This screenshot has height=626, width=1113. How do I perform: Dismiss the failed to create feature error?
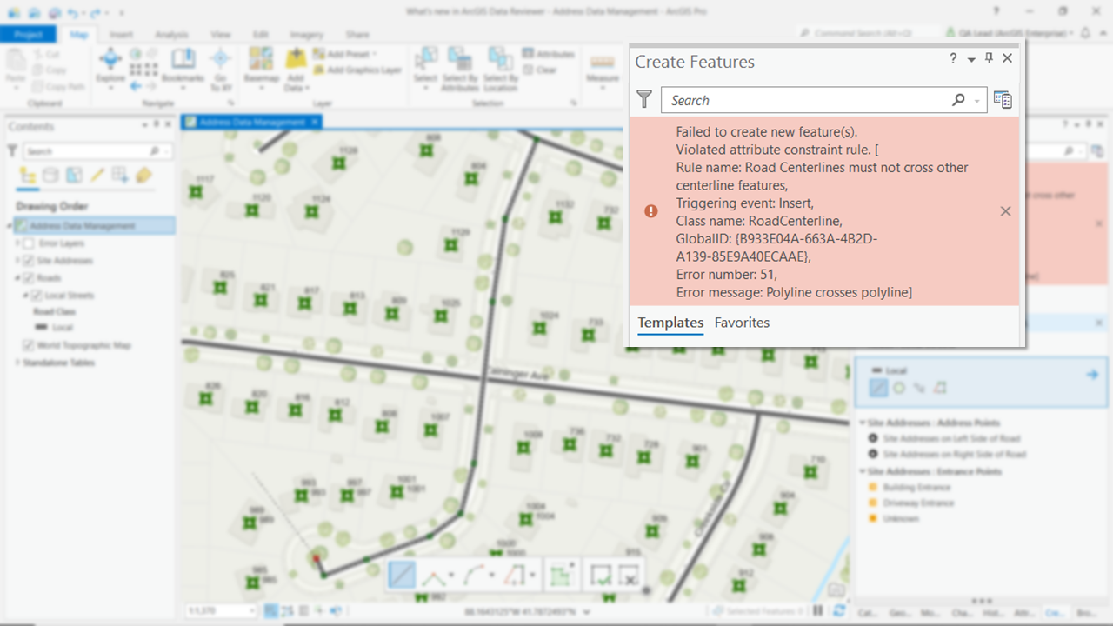1005,211
